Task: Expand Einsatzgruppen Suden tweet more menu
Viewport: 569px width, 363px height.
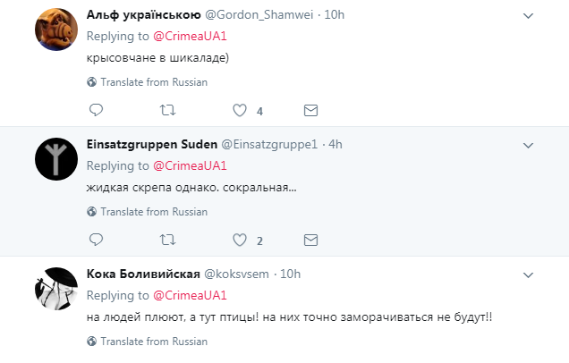Action: click(x=528, y=145)
